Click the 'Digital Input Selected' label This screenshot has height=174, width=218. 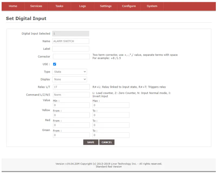(36, 34)
